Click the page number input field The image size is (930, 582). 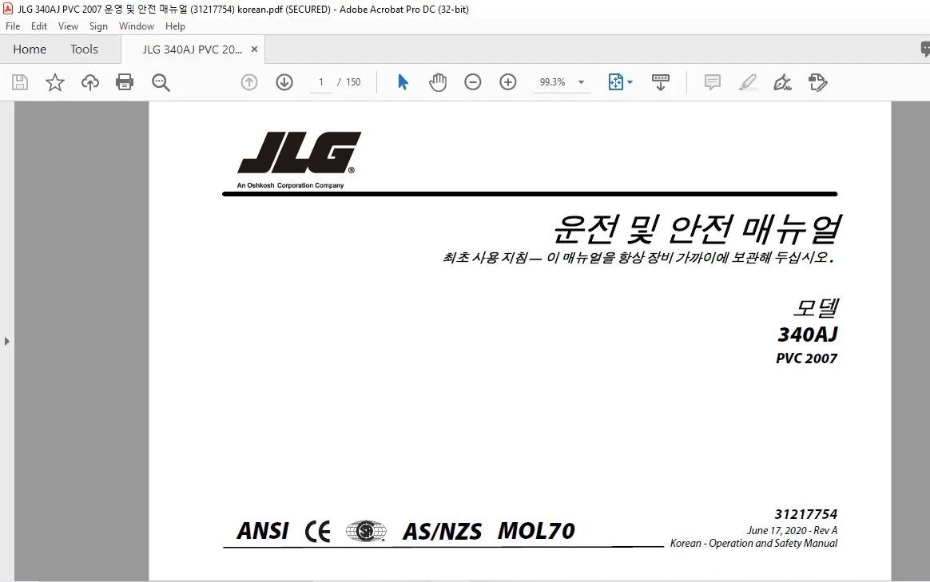(321, 82)
